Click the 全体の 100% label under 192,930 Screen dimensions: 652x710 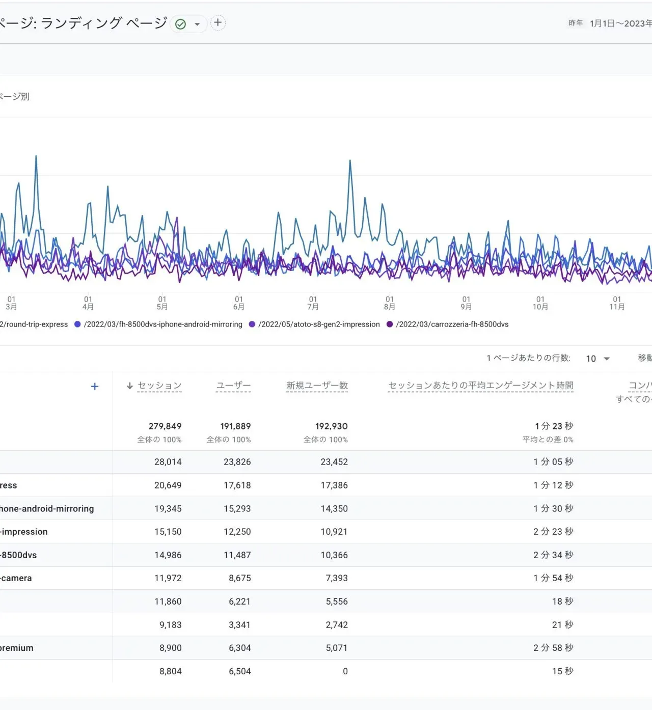point(325,440)
